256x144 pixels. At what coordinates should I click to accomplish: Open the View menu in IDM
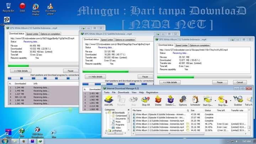coord(134,92)
